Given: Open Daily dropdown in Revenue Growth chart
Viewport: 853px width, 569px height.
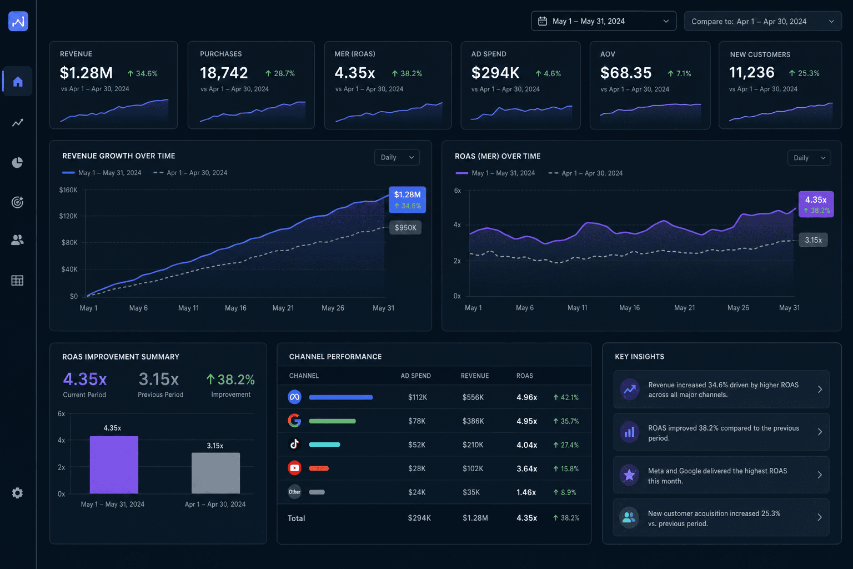Looking at the screenshot, I should coord(397,157).
